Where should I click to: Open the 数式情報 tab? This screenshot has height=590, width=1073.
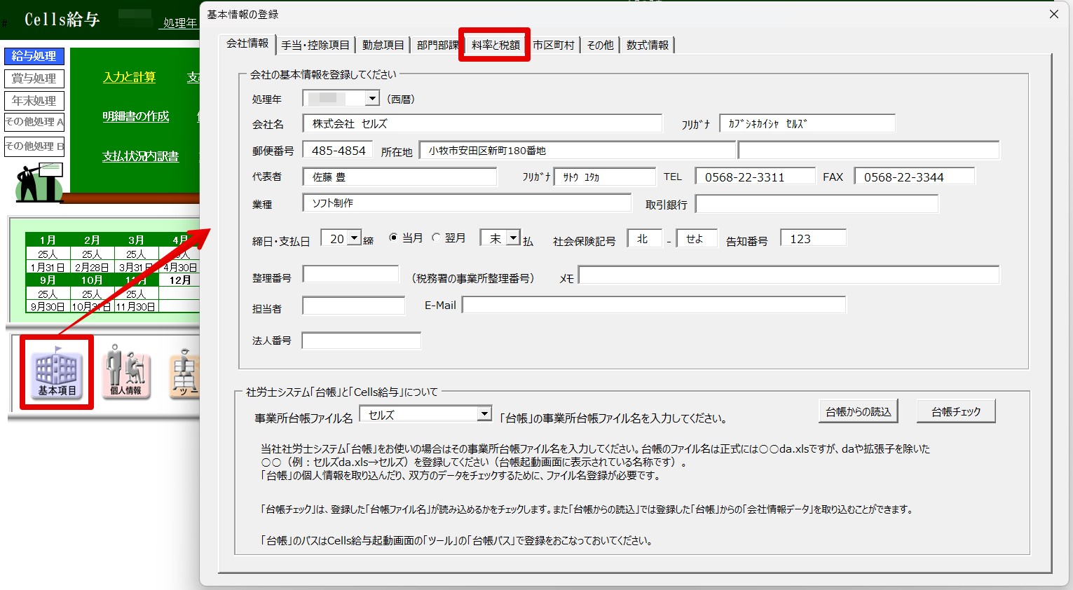[x=648, y=45]
